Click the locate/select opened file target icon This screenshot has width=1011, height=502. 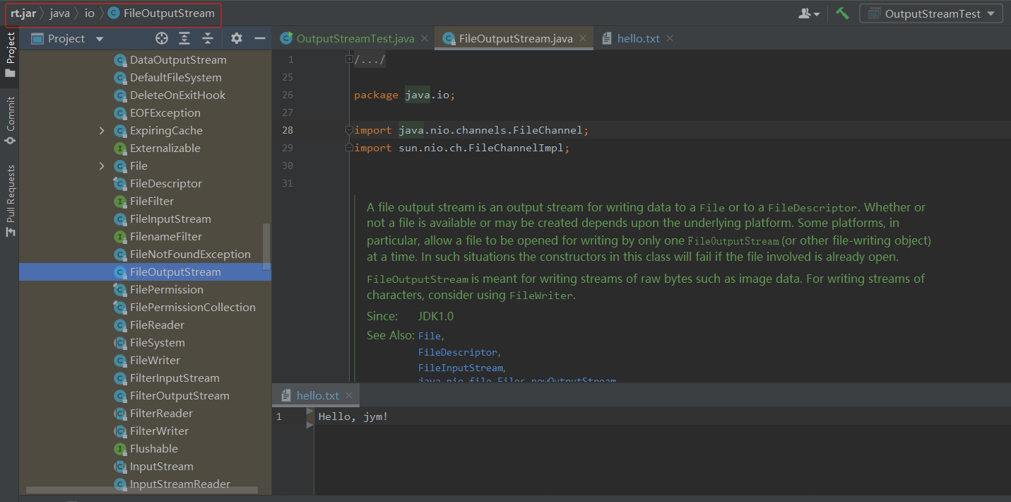pyautogui.click(x=162, y=39)
